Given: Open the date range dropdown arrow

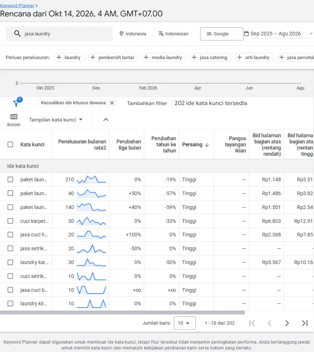Looking at the screenshot, I should (x=311, y=34).
